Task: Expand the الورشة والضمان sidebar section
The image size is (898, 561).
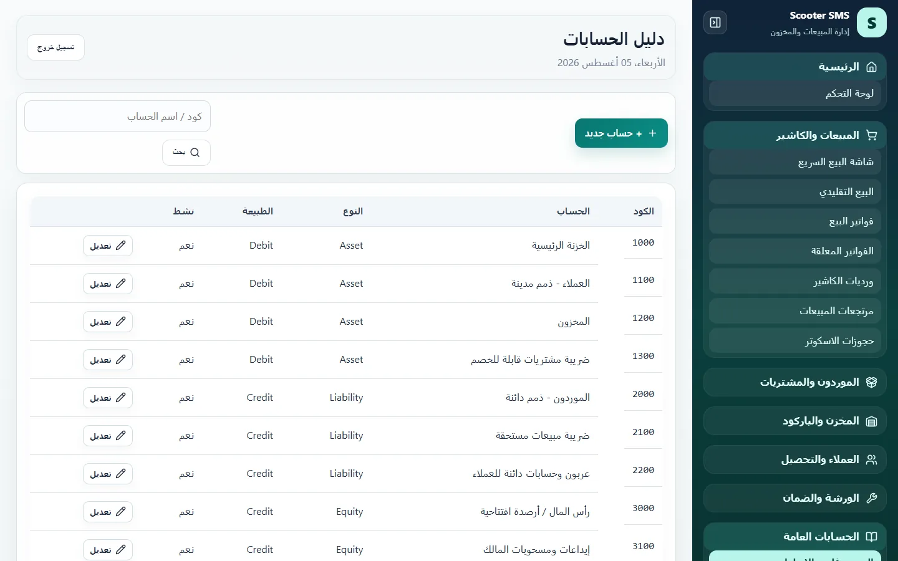Action: tap(795, 498)
